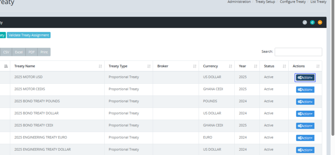Click the Currency column sort icon
Viewport: 335px width, 155px height.
click(230, 66)
